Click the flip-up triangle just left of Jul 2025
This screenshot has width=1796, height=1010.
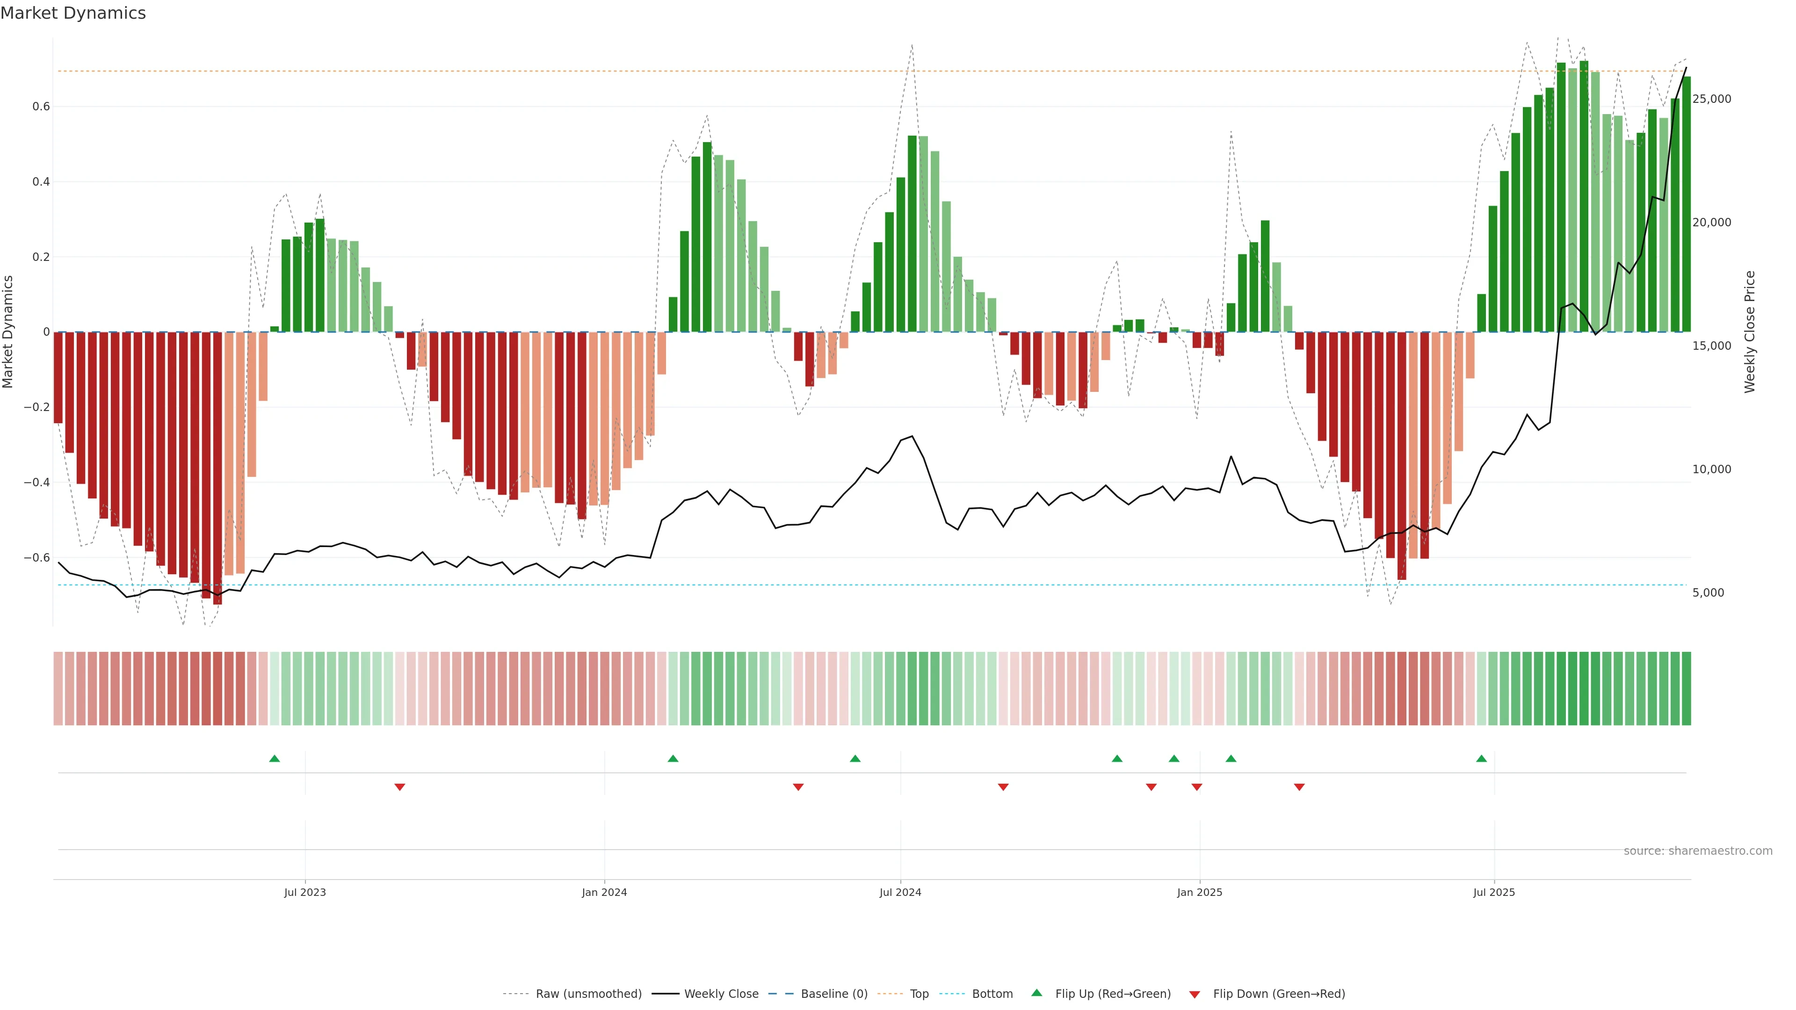coord(1482,758)
